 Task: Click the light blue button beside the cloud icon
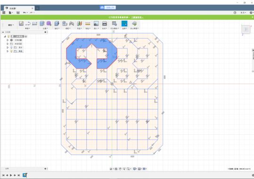pyautogui.click(x=110, y=8)
